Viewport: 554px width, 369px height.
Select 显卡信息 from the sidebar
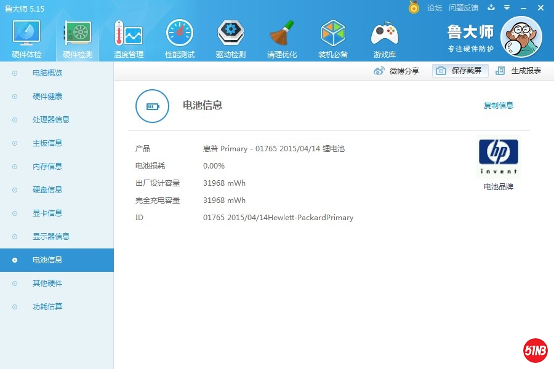click(47, 213)
